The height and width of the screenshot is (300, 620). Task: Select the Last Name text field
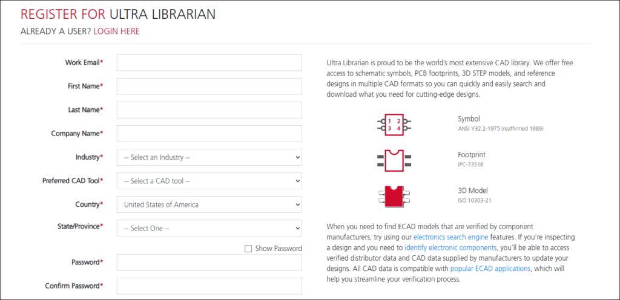tap(209, 110)
